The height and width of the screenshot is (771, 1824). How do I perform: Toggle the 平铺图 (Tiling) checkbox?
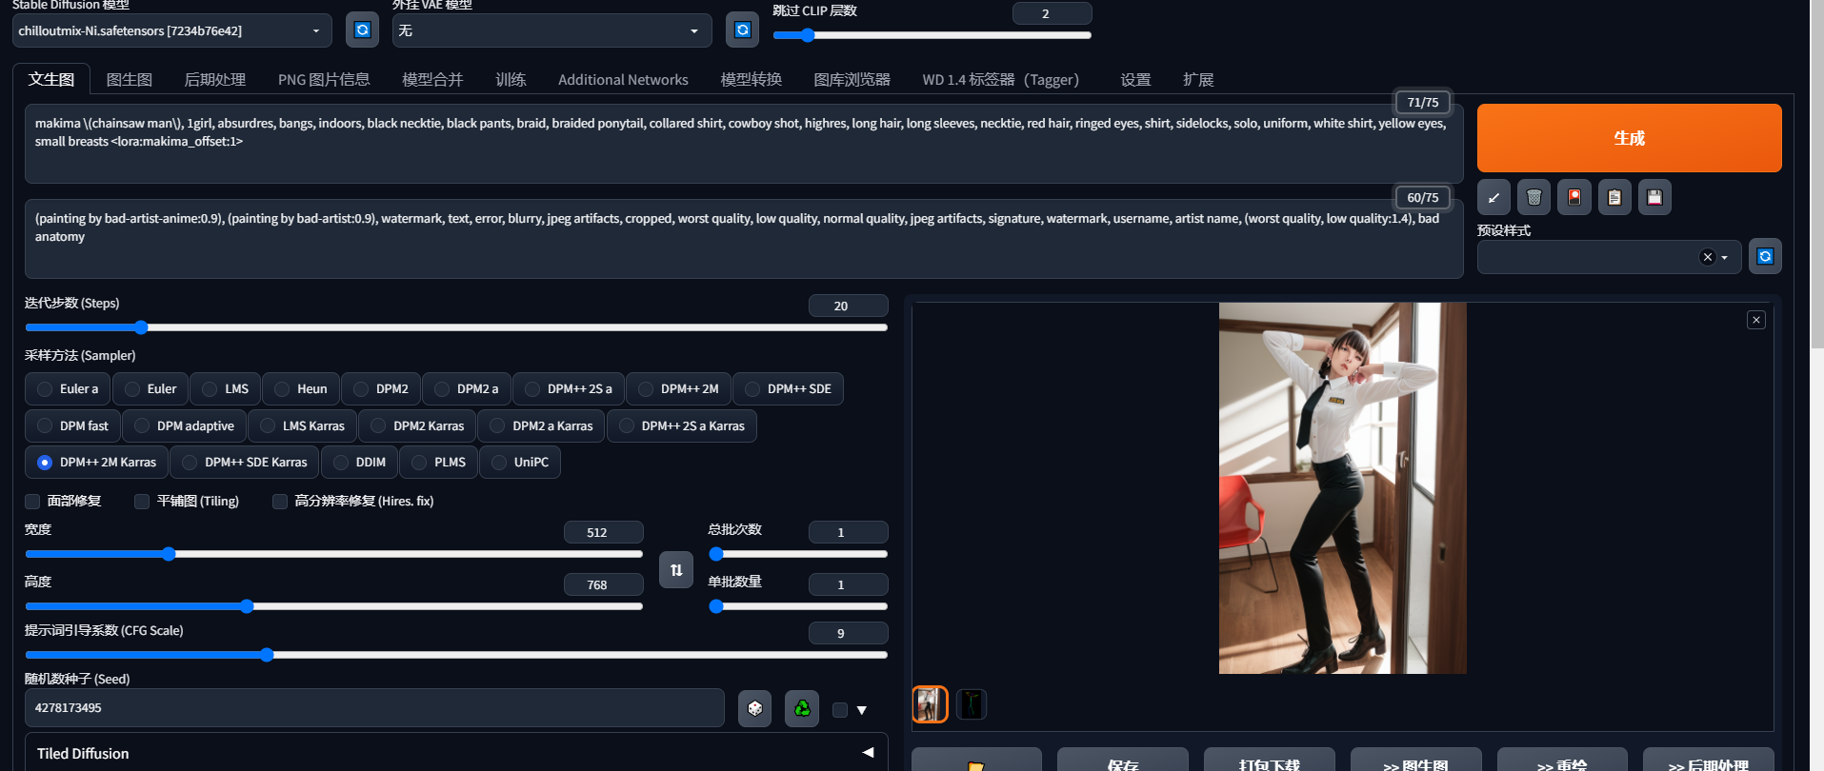pyautogui.click(x=142, y=502)
